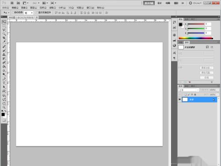
Task: Select the Blur tool
Action: pyautogui.click(x=4, y=70)
